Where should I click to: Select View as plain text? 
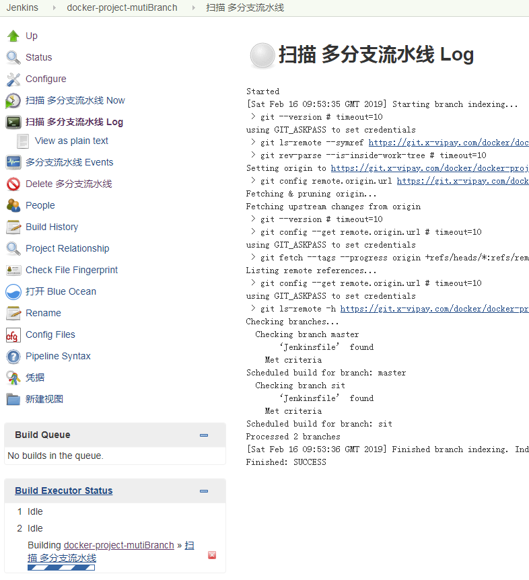pyautogui.click(x=71, y=141)
